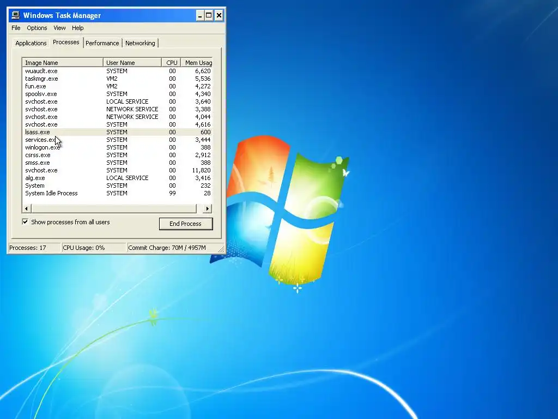Click the resize grip in the status bar corner
Image resolution: width=558 pixels, height=419 pixels.
[x=221, y=249]
